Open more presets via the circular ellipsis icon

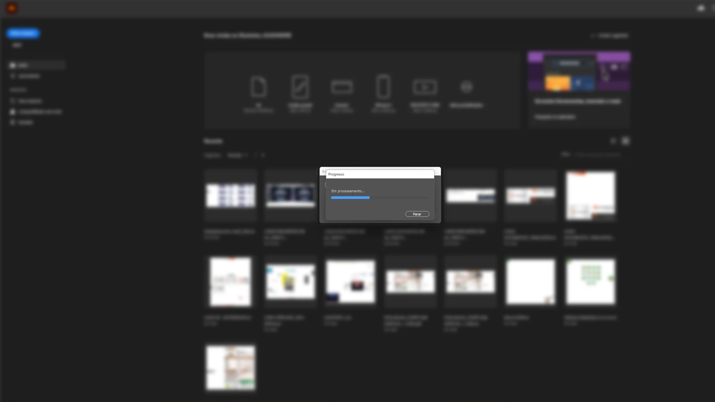[x=467, y=87]
